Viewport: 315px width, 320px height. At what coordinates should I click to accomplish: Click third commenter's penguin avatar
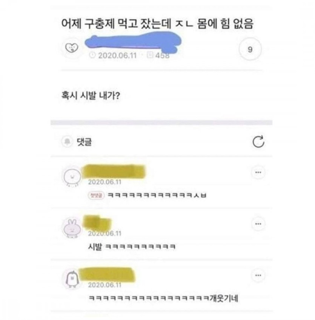pyautogui.click(x=72, y=279)
